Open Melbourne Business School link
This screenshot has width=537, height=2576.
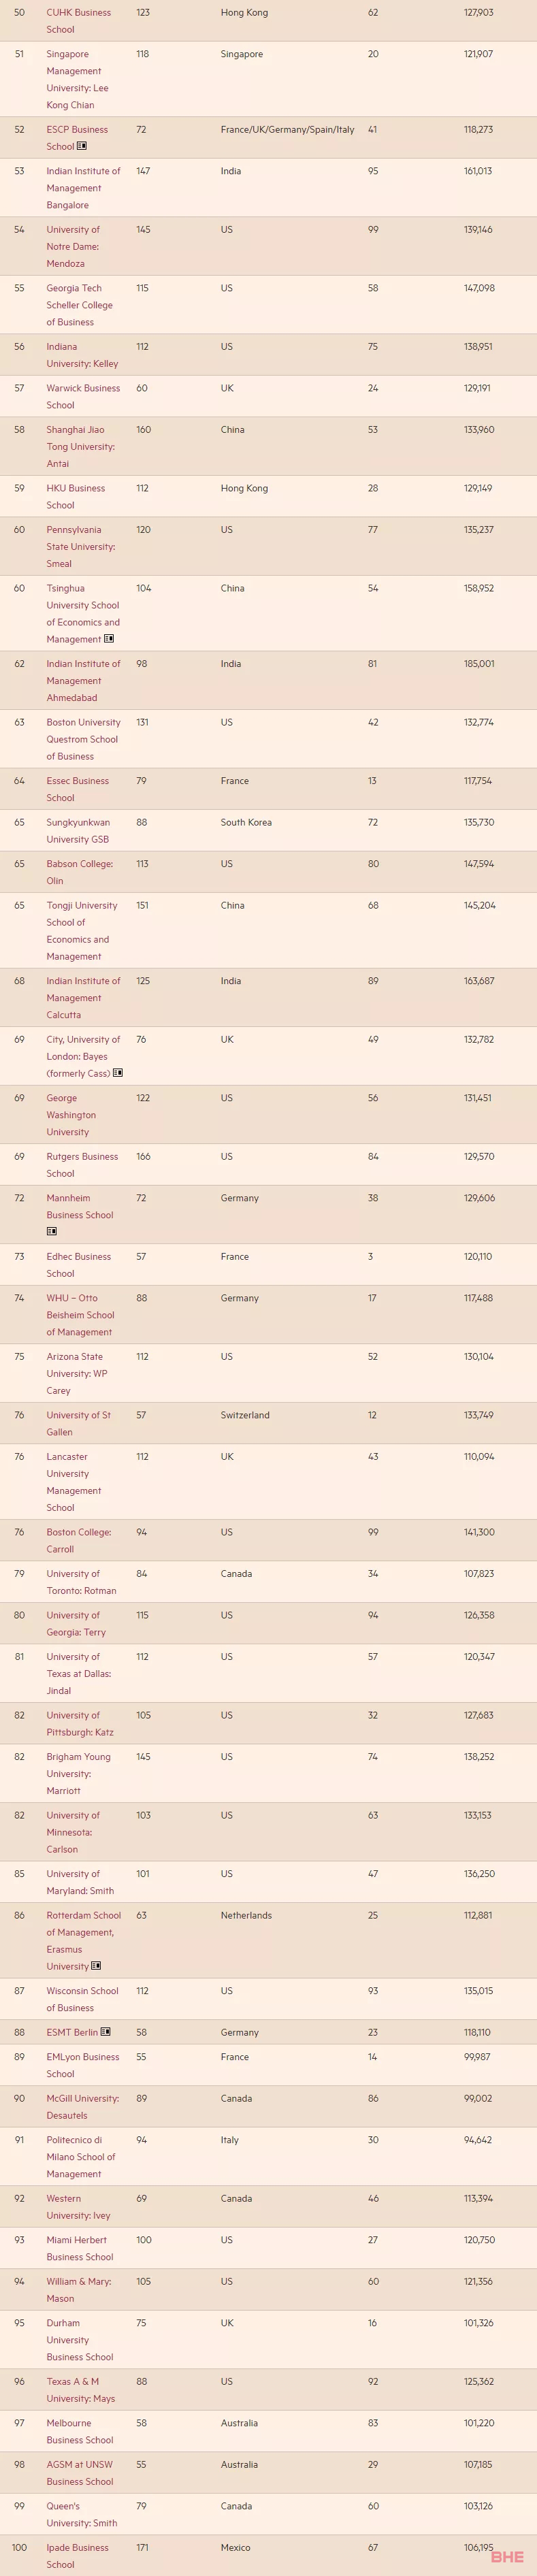[x=79, y=2431]
